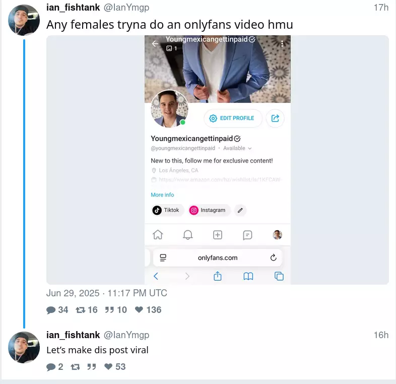Click the reply comment icon showing 34
The height and width of the screenshot is (384, 396).
(x=51, y=310)
